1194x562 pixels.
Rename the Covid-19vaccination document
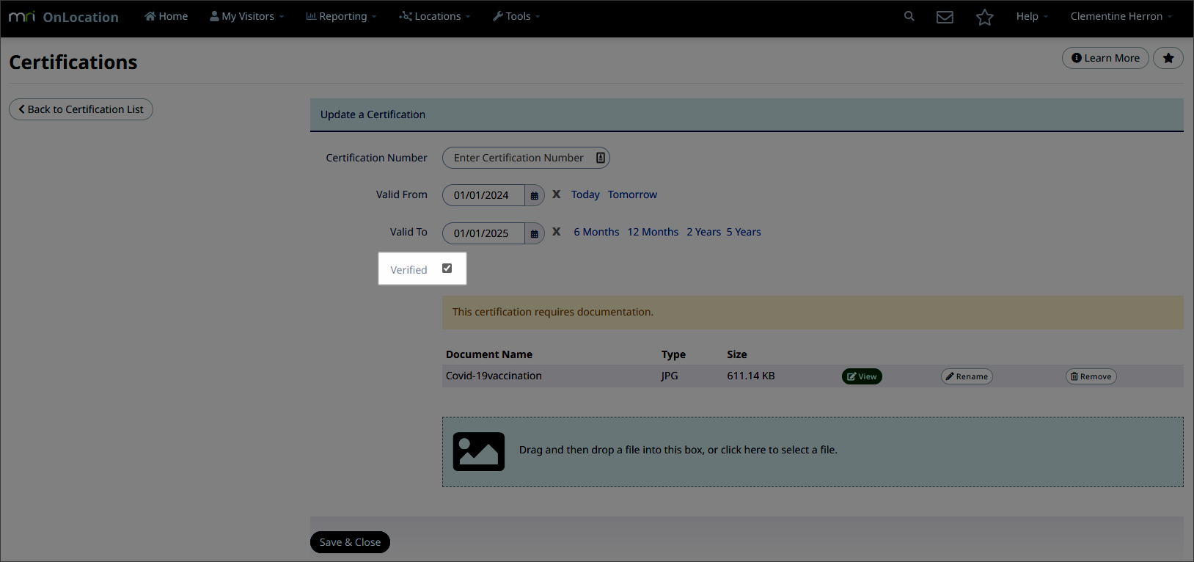[967, 376]
